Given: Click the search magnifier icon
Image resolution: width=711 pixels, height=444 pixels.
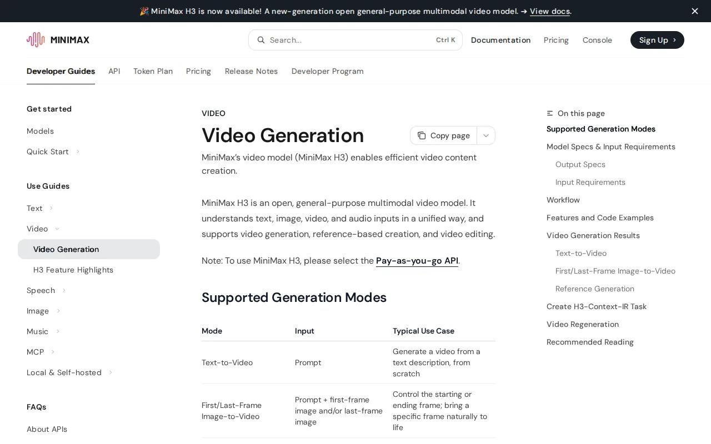Looking at the screenshot, I should 261,40.
